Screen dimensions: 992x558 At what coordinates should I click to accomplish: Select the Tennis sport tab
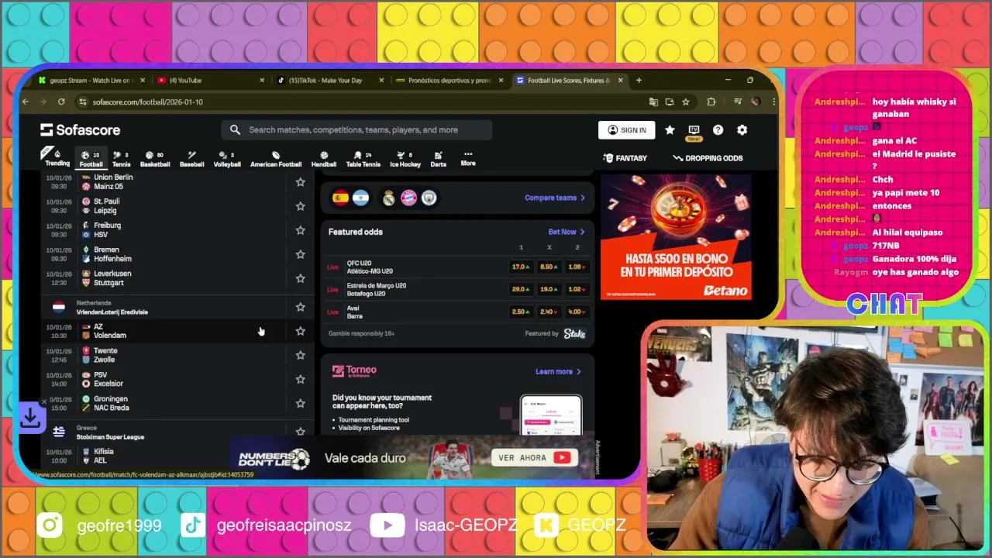[x=121, y=158]
